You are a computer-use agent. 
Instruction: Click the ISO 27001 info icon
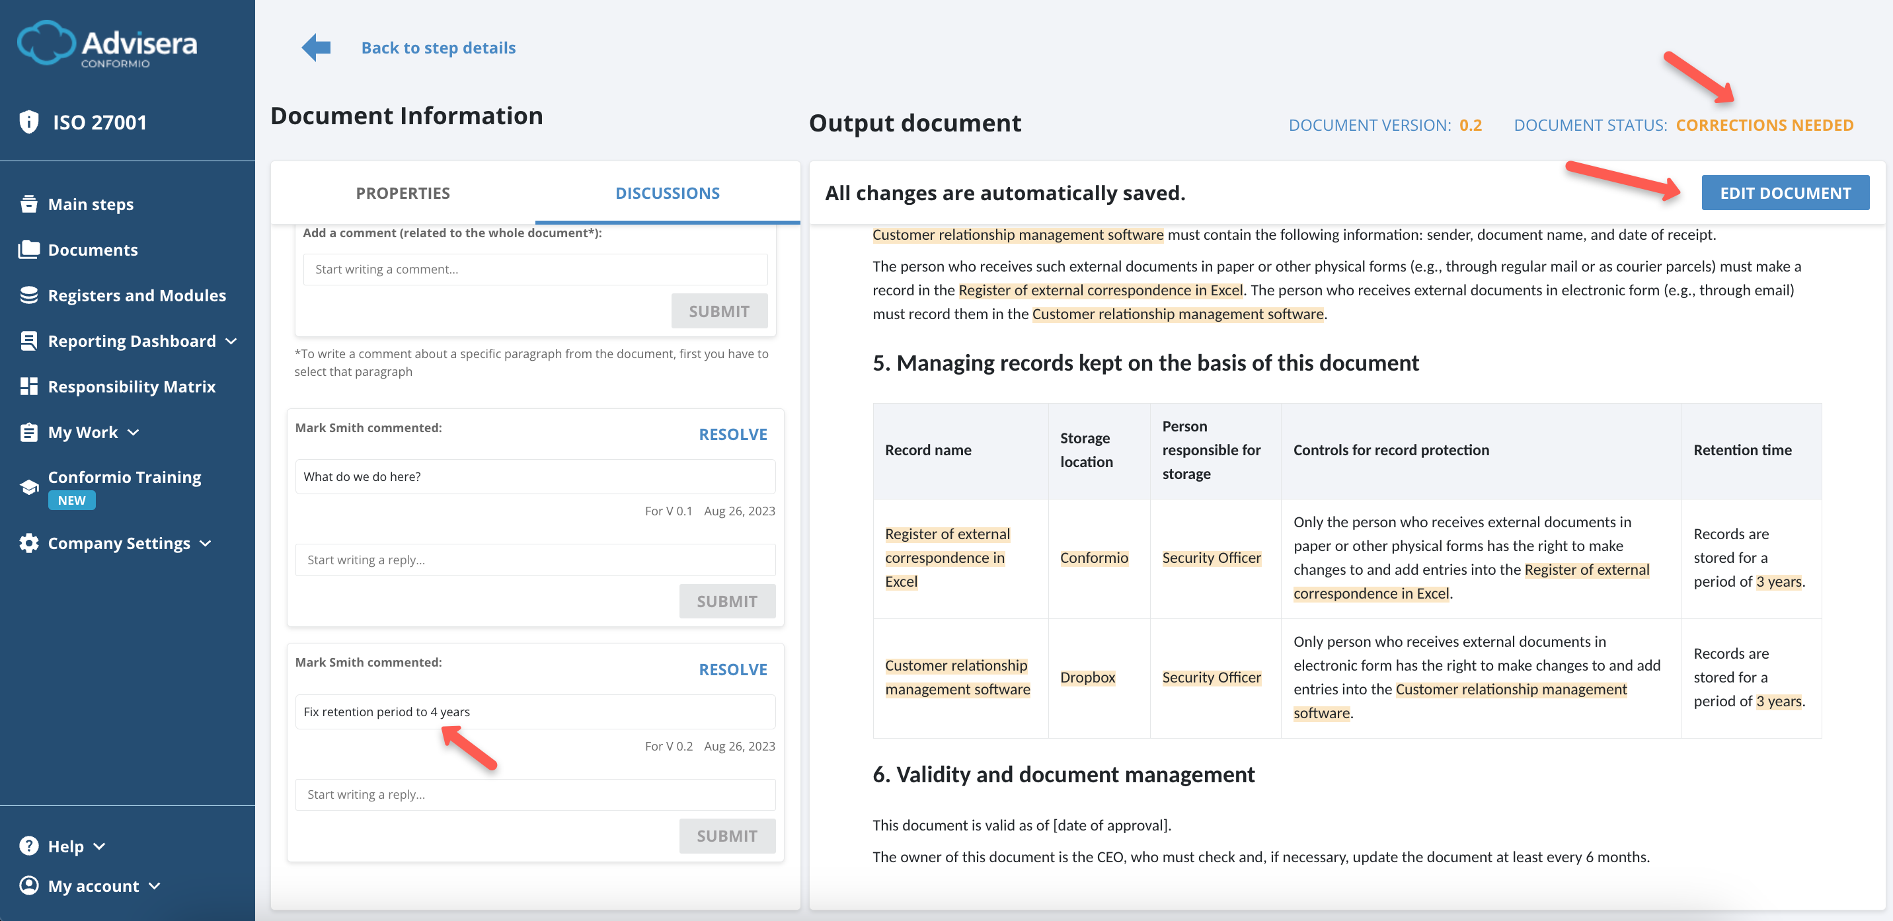pyautogui.click(x=28, y=121)
